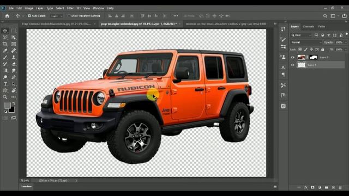Swap foreground and background colors
This screenshot has width=349, height=196.
(13, 103)
